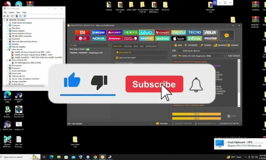Collapse the Other devices tree node
This screenshot has width=266, height=160.
coord(7,49)
